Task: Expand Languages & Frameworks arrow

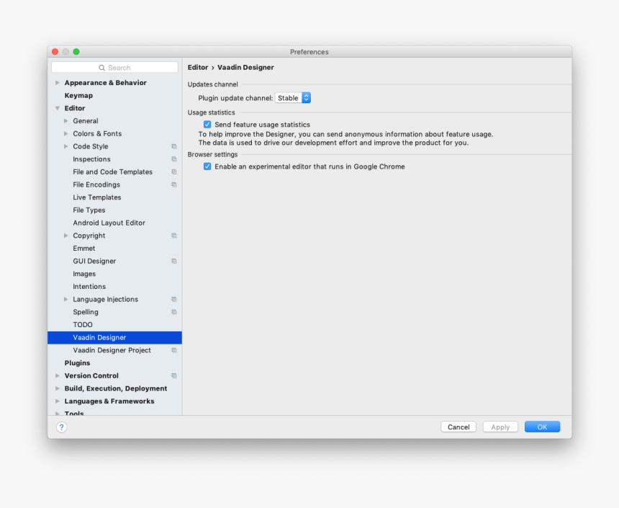Action: tap(58, 401)
